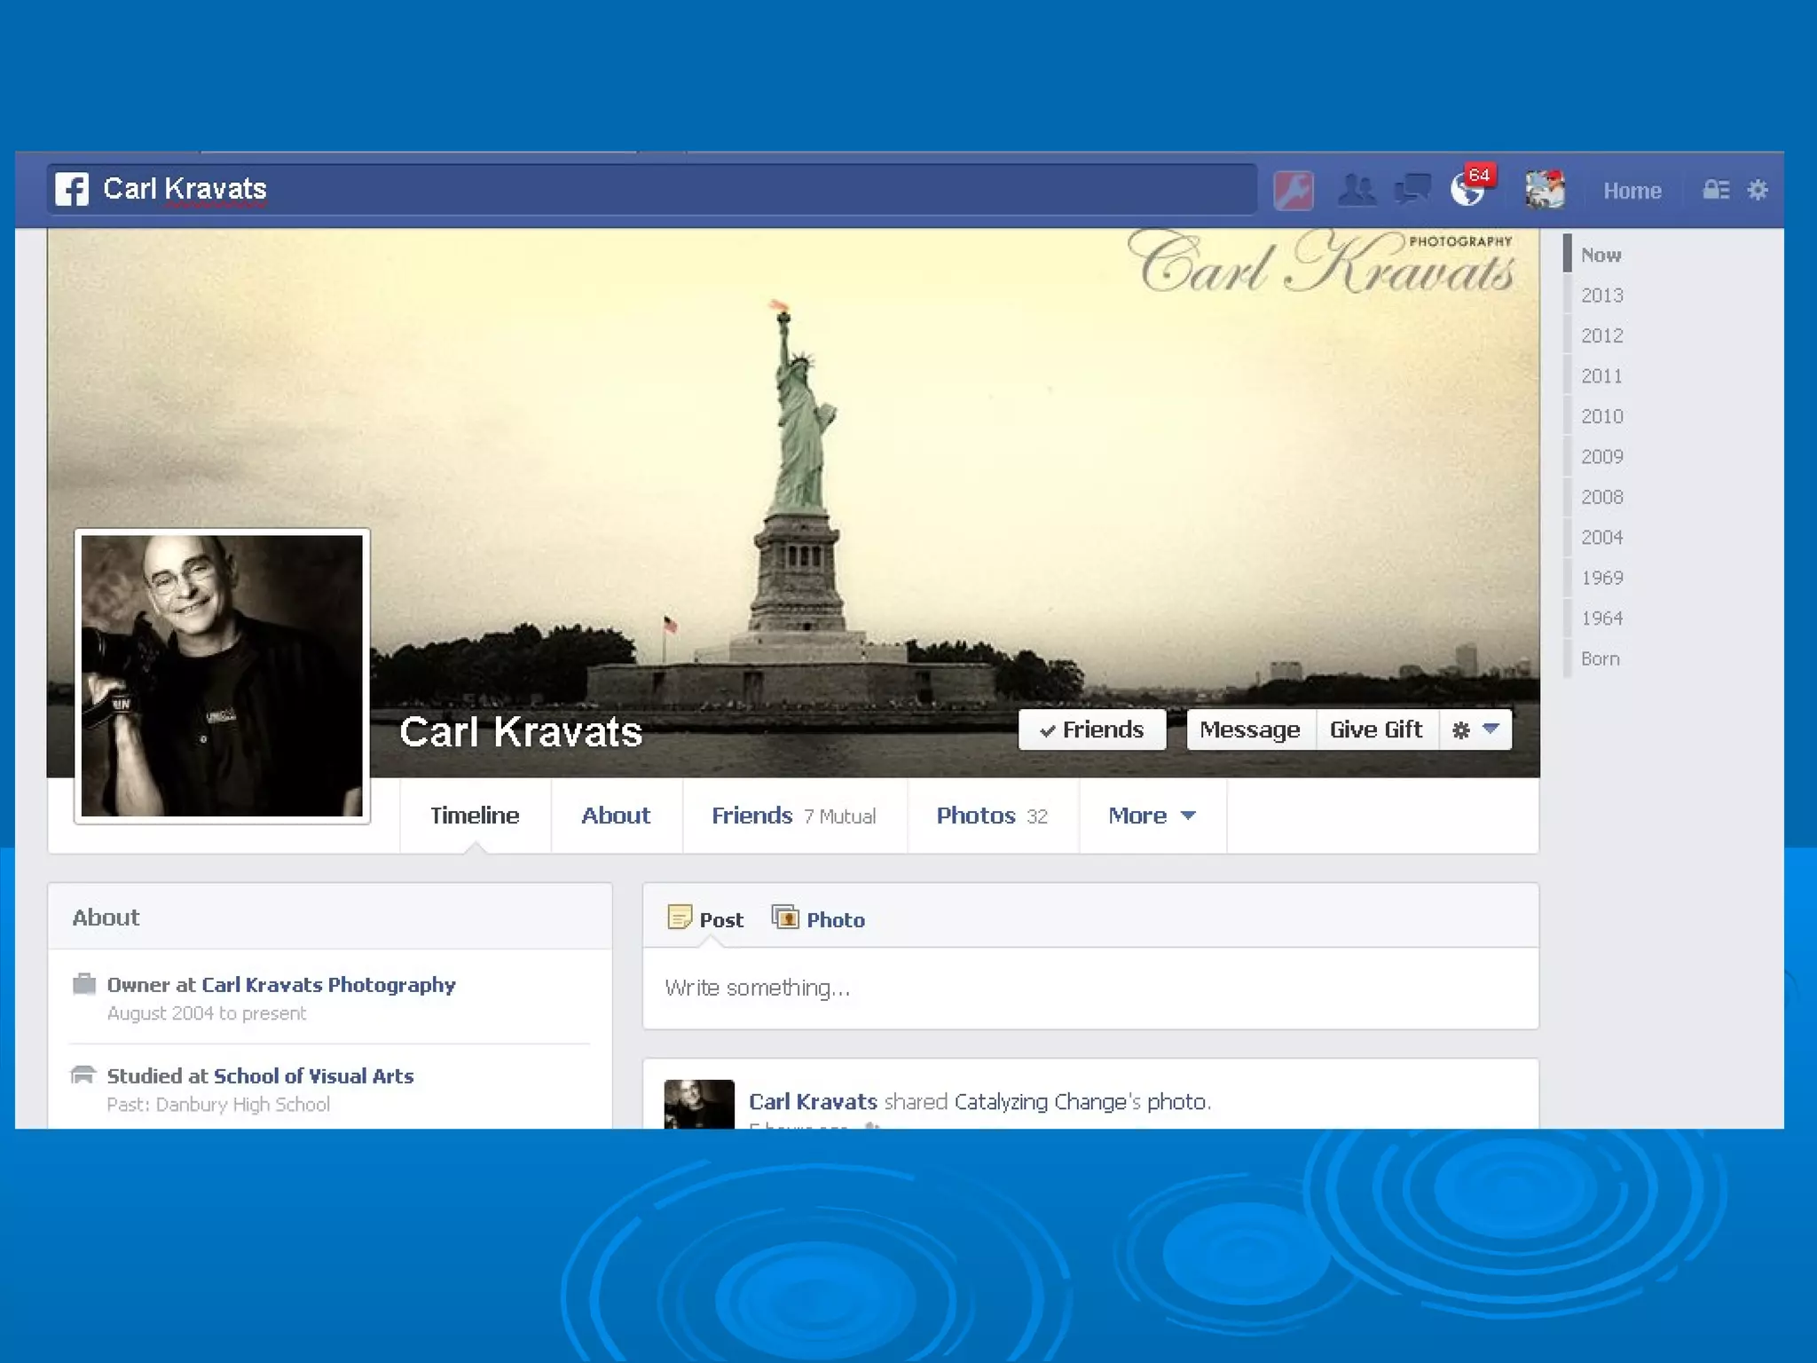Screen dimensions: 1817x1363
Task: Select the Photo composer option
Action: pos(819,919)
